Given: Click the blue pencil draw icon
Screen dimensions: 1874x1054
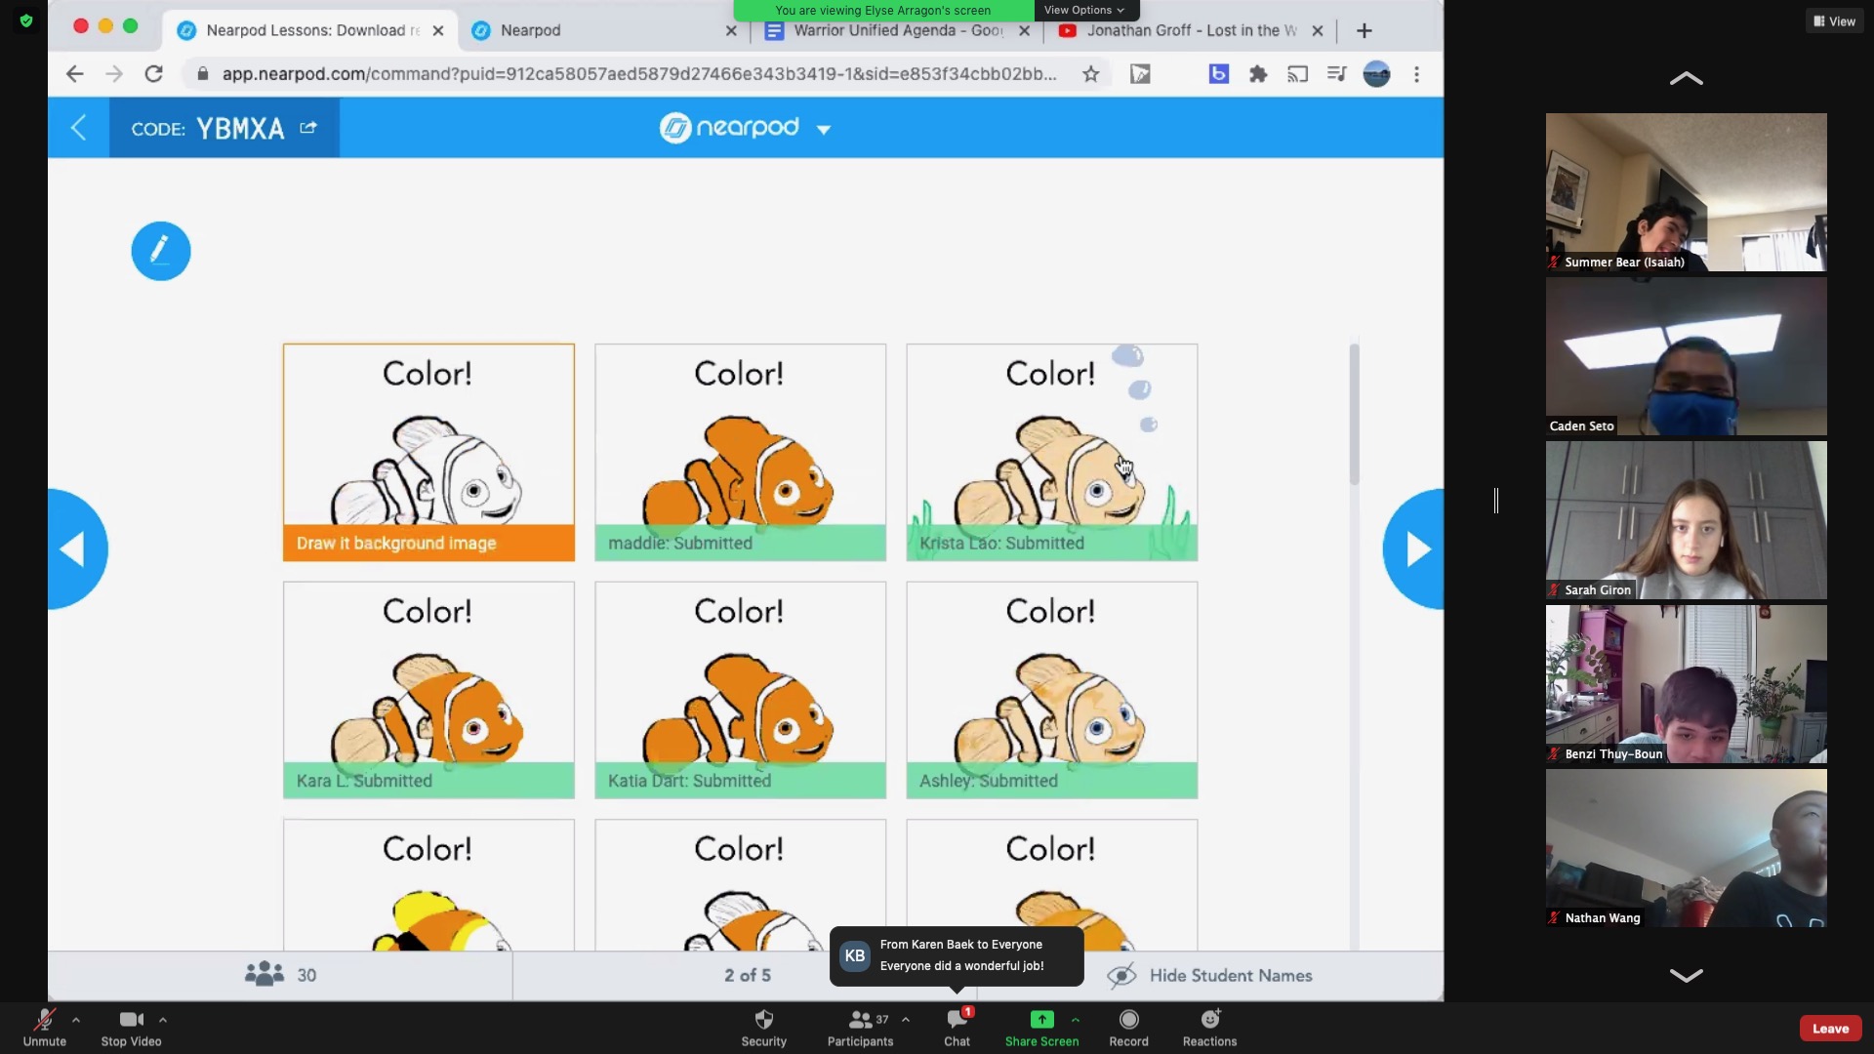Looking at the screenshot, I should pyautogui.click(x=161, y=251).
